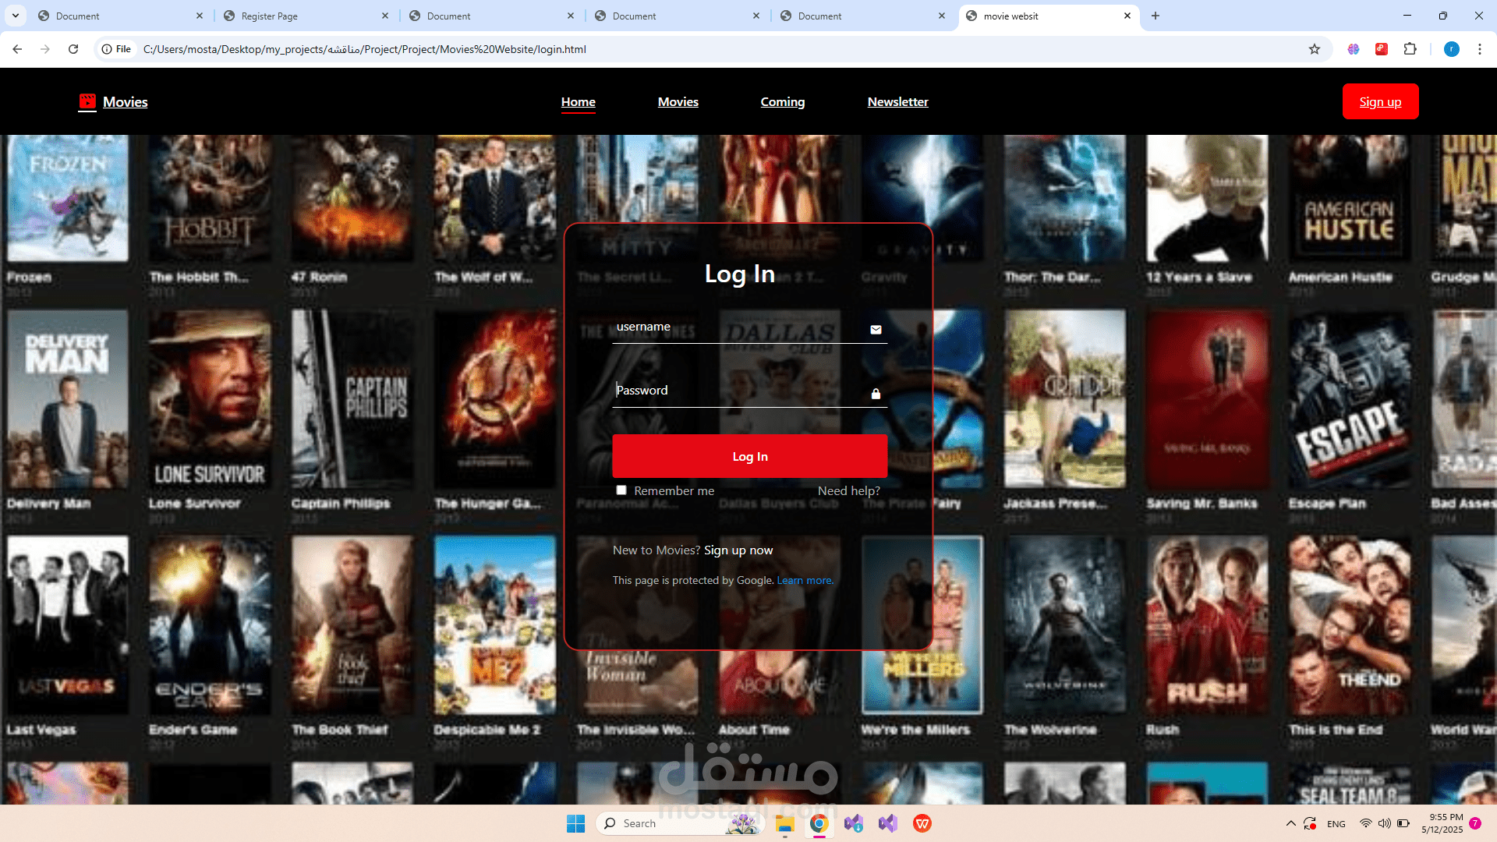Viewport: 1497px width, 842px height.
Task: Open the Escape Plan poster
Action: (x=1350, y=398)
